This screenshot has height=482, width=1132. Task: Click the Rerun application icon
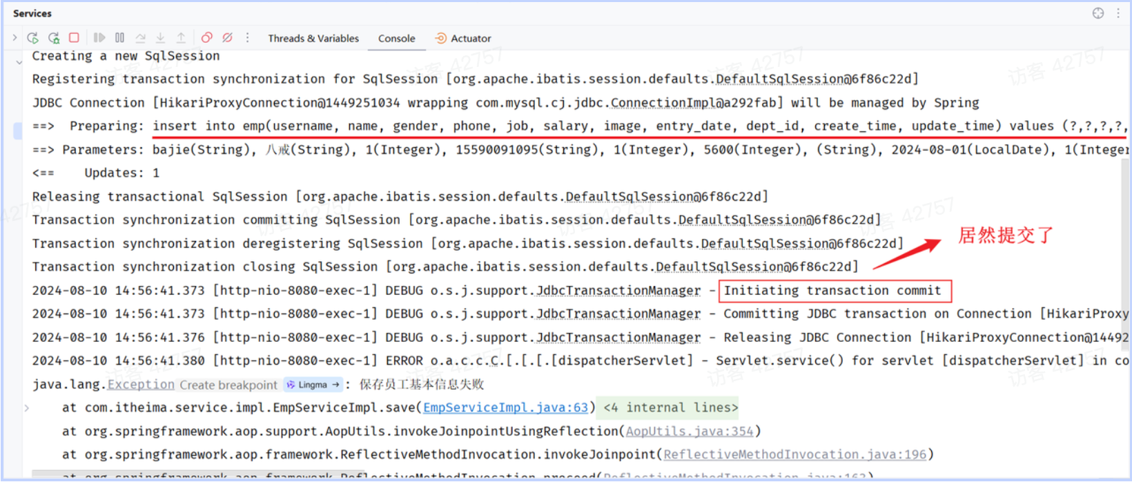point(32,38)
